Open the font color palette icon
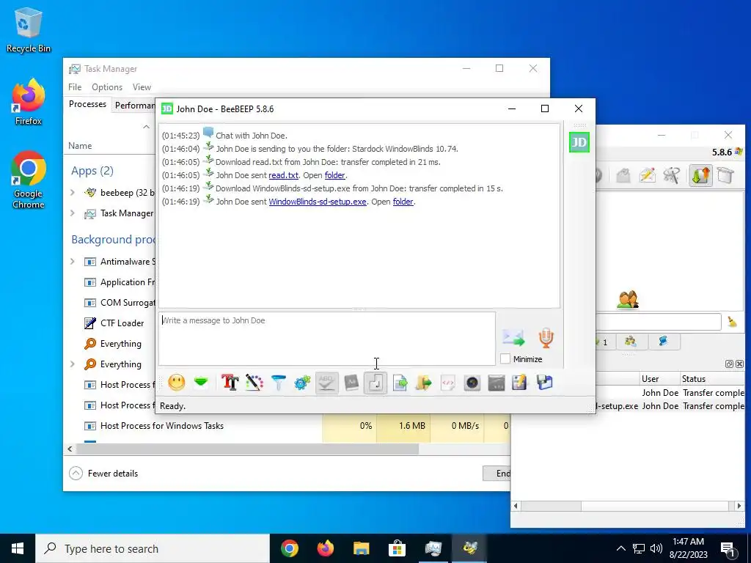Screen dimensions: 751x563 pos(254,383)
